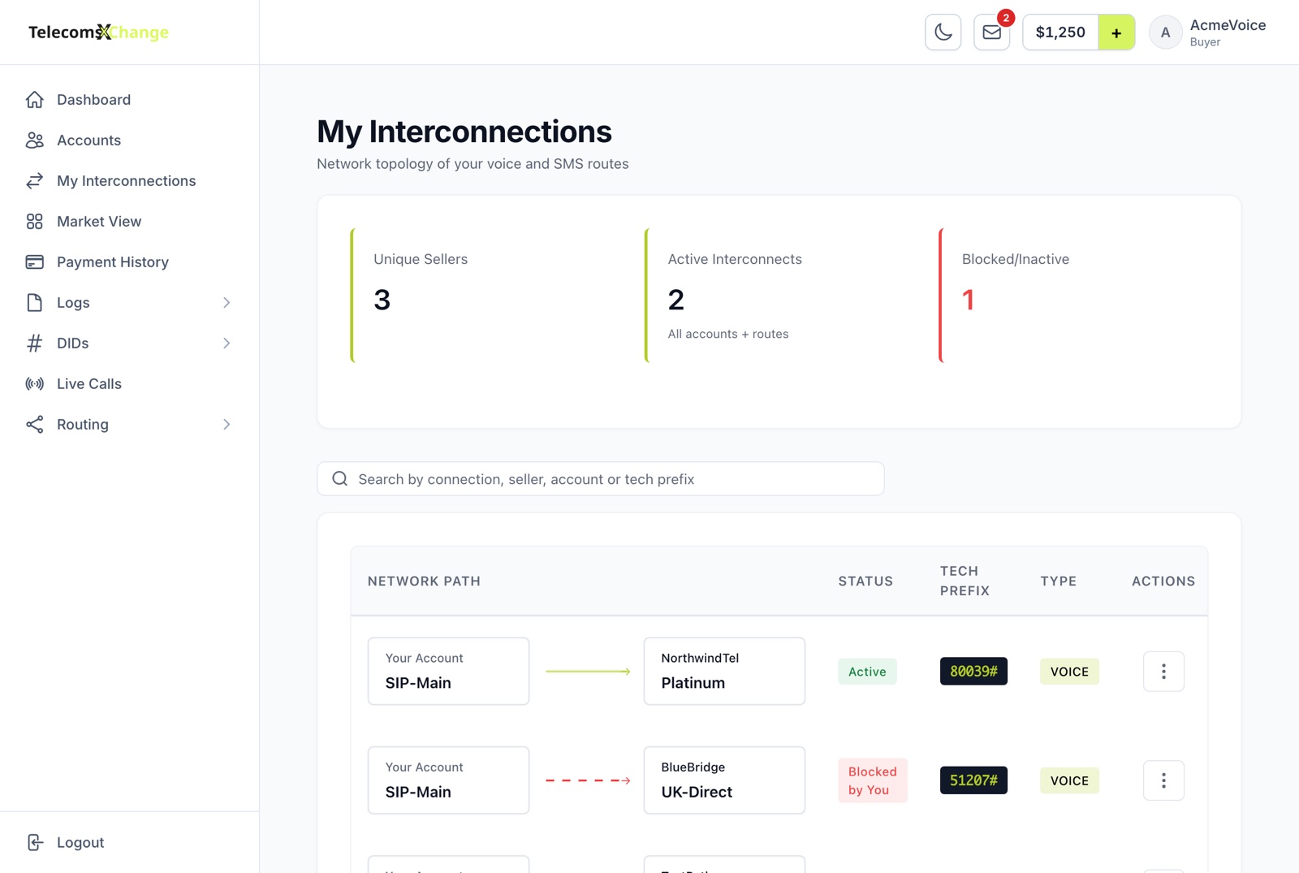The image size is (1299, 873).
Task: Click the DIDs hash icon
Action: pos(34,343)
